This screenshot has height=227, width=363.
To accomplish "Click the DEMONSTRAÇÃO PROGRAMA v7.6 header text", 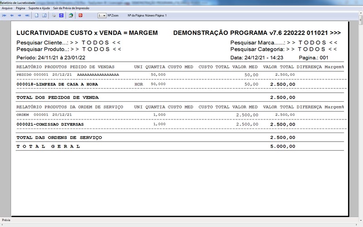I will pos(257,33).
